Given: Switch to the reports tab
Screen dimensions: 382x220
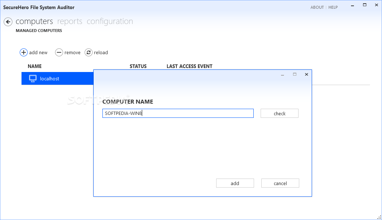Looking at the screenshot, I should click(70, 21).
